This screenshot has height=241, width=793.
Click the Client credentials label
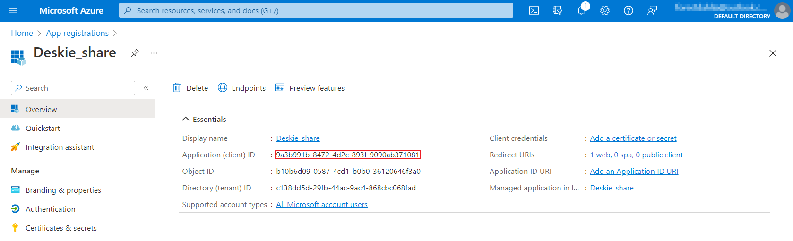pos(518,138)
